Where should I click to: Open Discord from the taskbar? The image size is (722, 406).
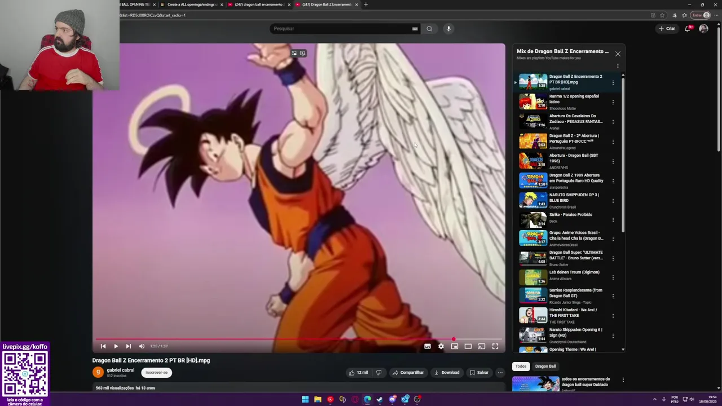tap(393, 399)
